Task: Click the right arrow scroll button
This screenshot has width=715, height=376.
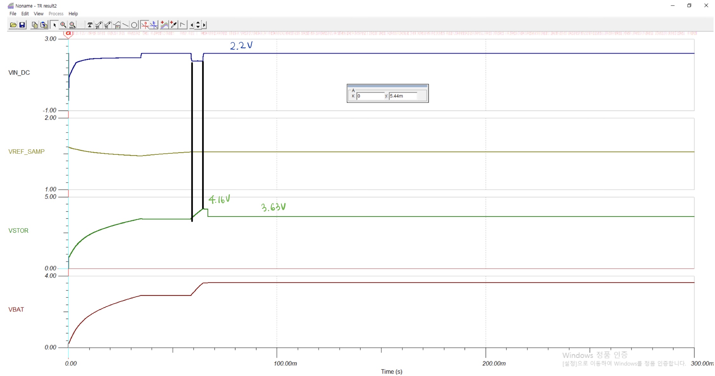Action: tap(204, 25)
